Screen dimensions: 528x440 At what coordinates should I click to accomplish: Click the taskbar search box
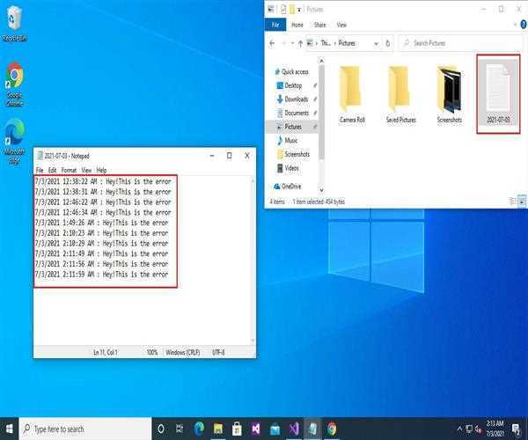tap(84, 429)
